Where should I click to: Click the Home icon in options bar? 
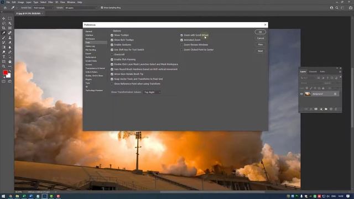pyautogui.click(x=5, y=8)
